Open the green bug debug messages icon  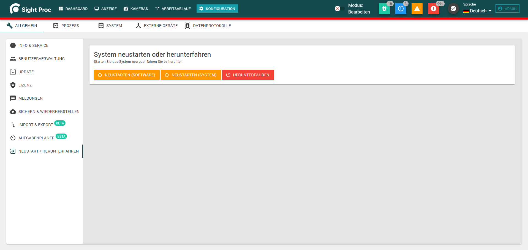click(384, 9)
